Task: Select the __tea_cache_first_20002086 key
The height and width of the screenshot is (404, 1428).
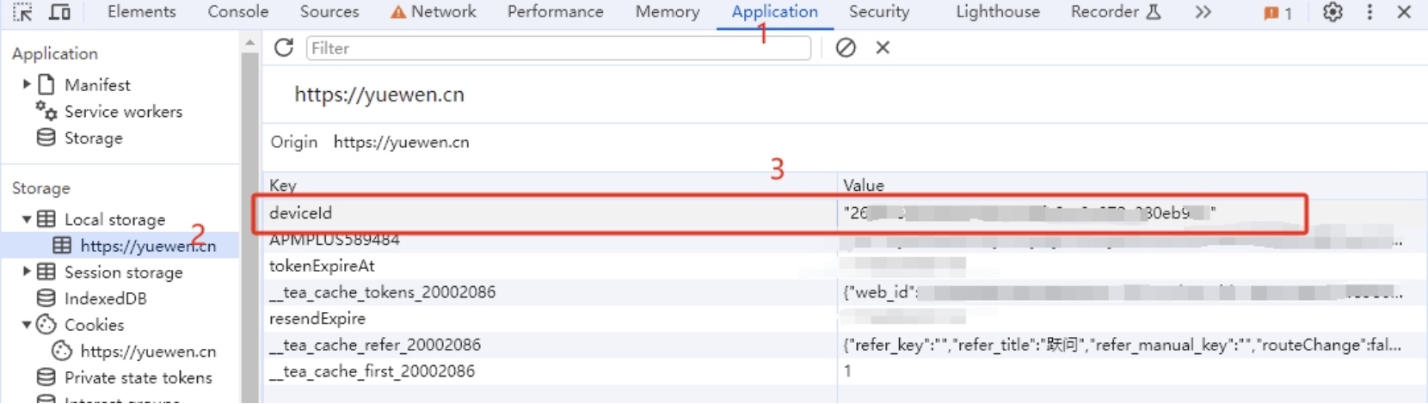Action: pos(550,371)
